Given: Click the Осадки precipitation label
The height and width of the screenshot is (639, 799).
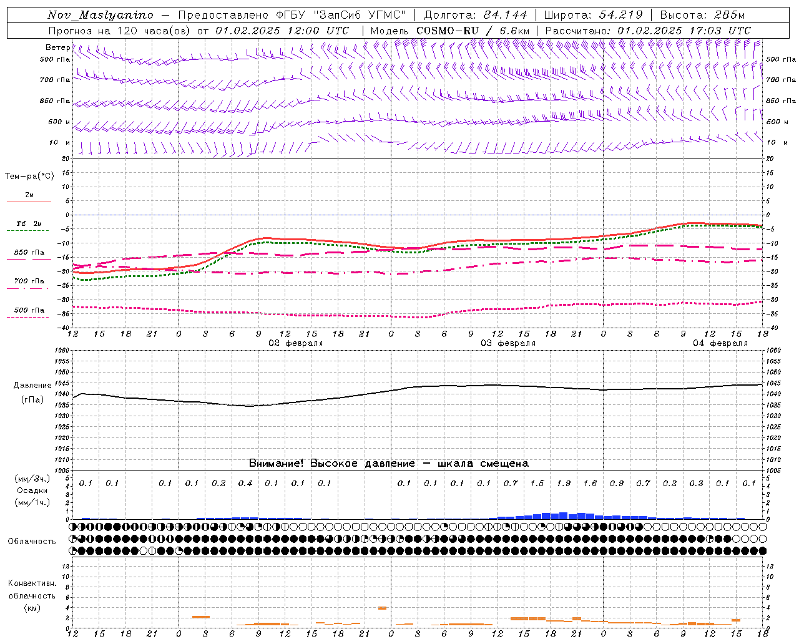Looking at the screenshot, I should click(31, 490).
